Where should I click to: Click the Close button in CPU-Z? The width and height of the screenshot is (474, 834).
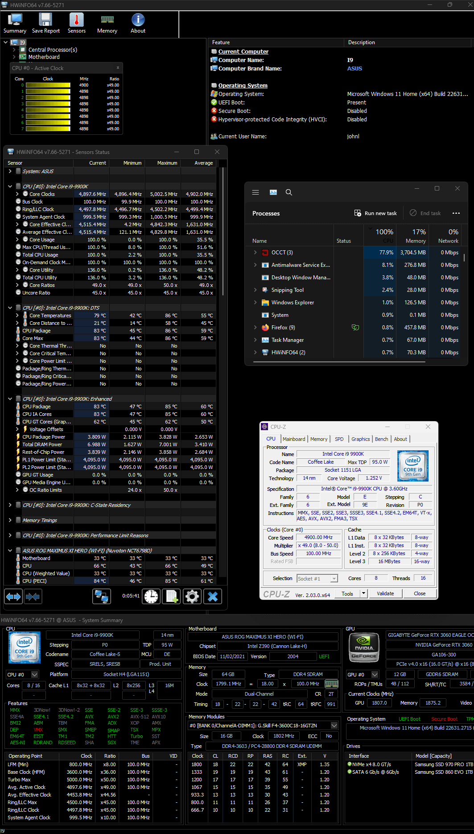click(x=420, y=593)
